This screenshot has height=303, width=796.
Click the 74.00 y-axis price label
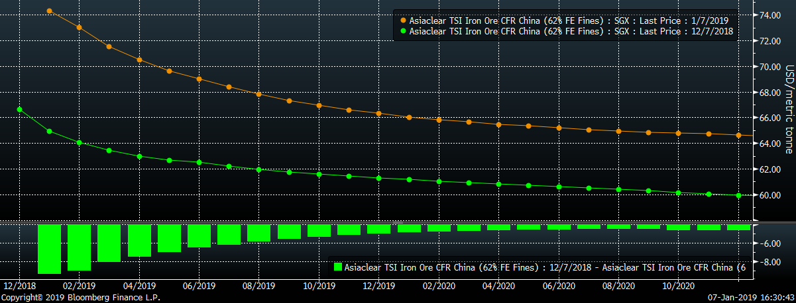(x=769, y=15)
